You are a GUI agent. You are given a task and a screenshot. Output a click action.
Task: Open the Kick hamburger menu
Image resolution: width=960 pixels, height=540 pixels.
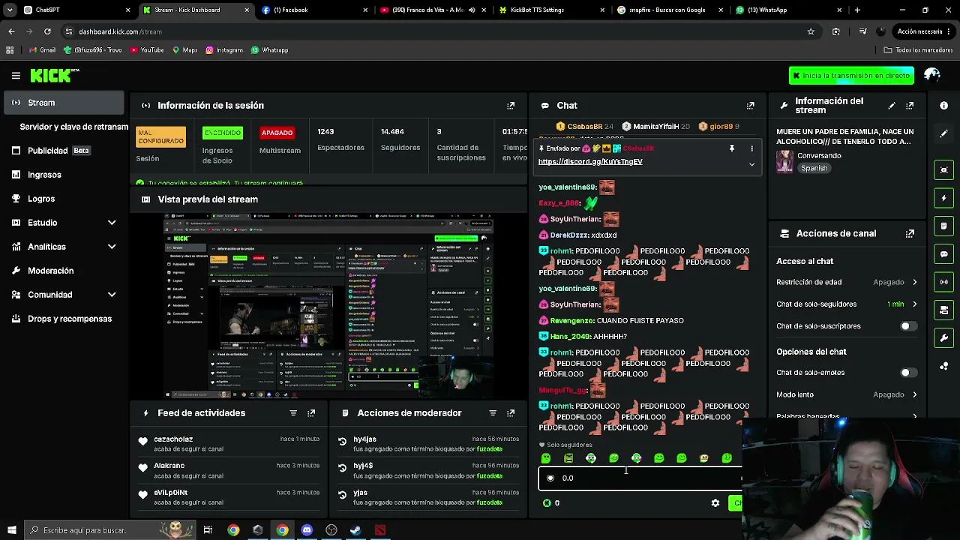[x=16, y=75]
